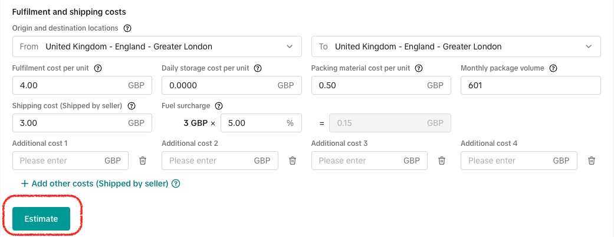
Task: Click the Additional cost 1 input field
Action: [x=59, y=161]
